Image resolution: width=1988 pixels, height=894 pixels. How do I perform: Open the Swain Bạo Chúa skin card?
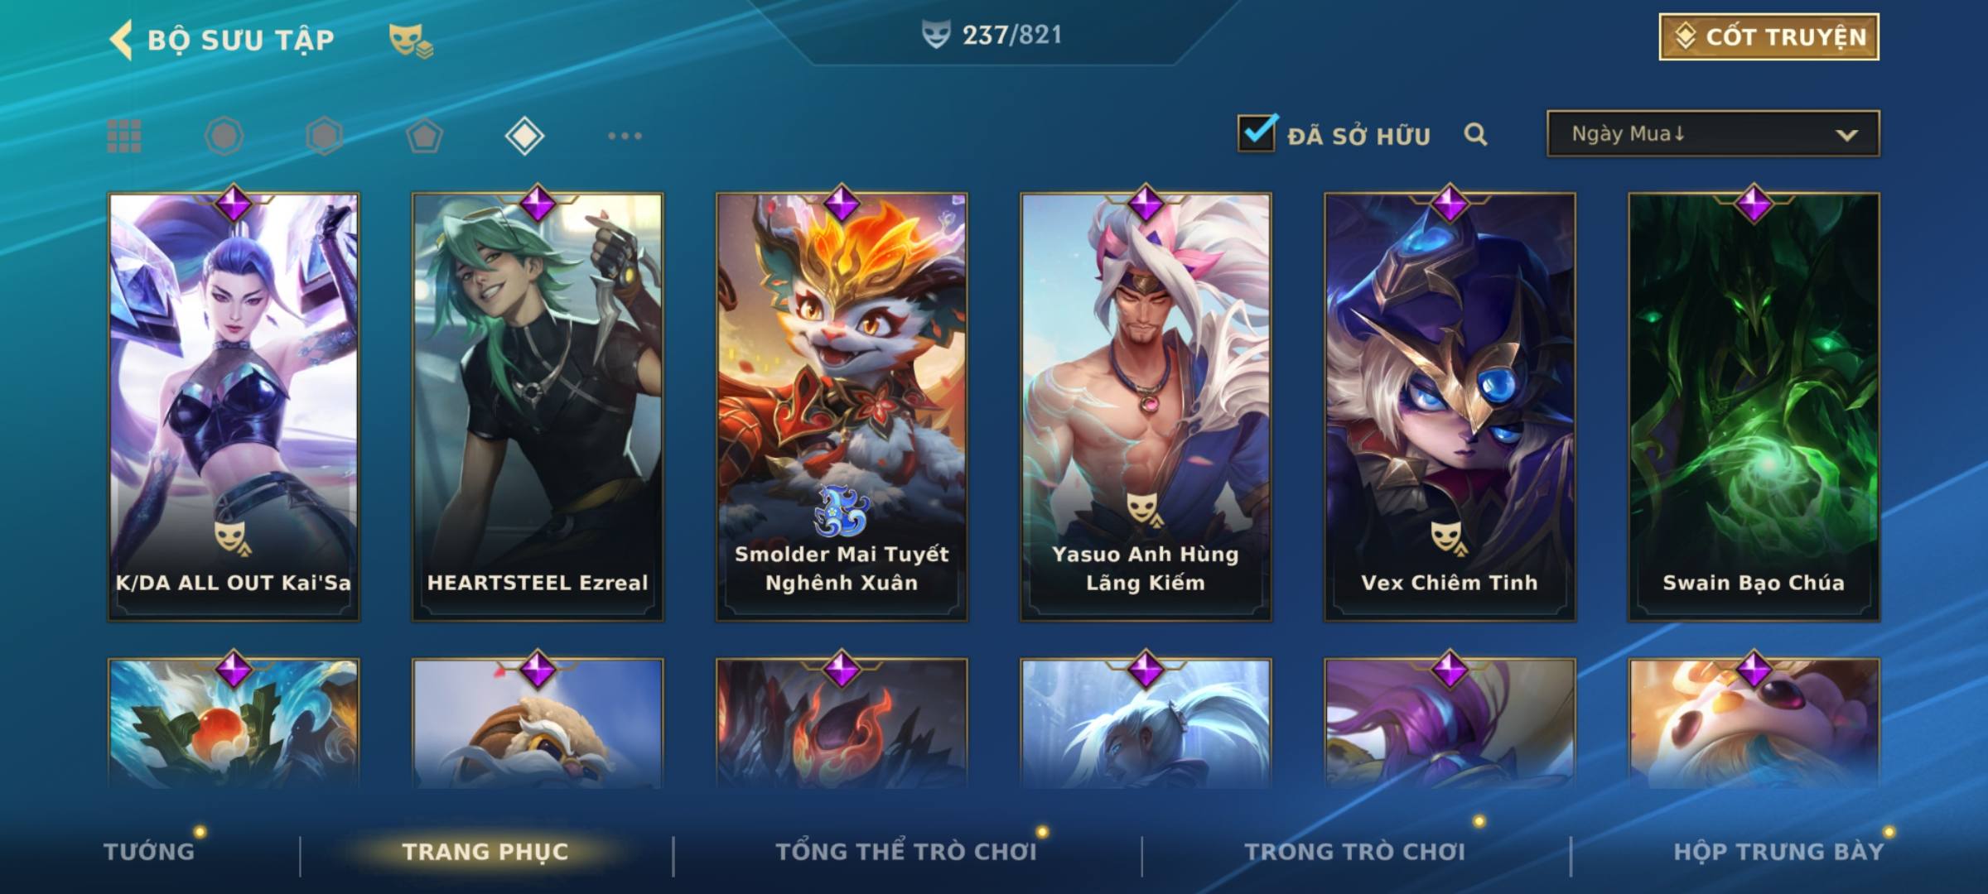1754,407
